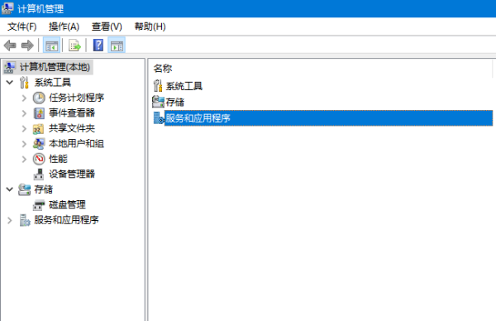Expand the 共享文件夹 node
The image size is (496, 321).
pyautogui.click(x=24, y=128)
